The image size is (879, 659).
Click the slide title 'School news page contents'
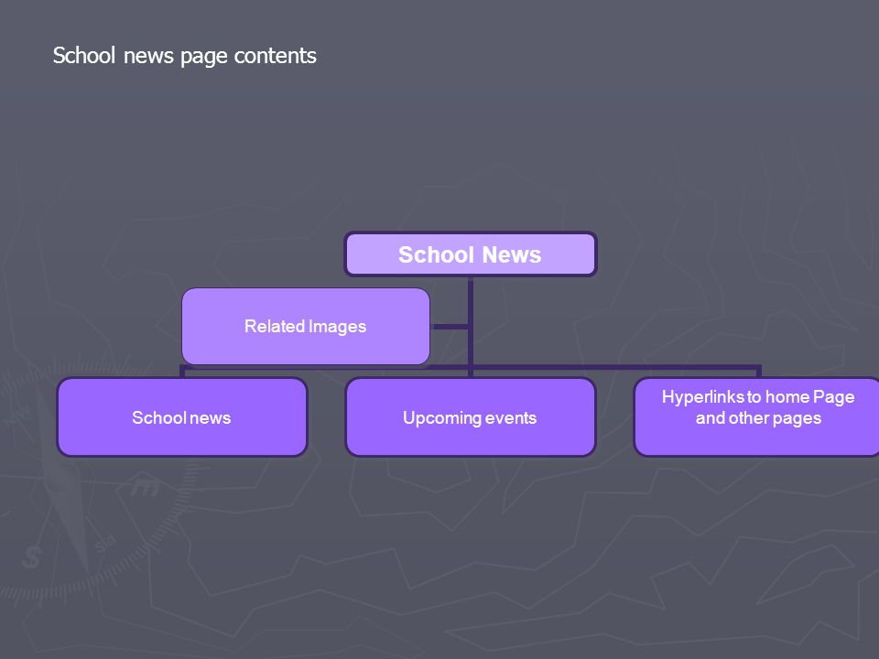pos(184,56)
